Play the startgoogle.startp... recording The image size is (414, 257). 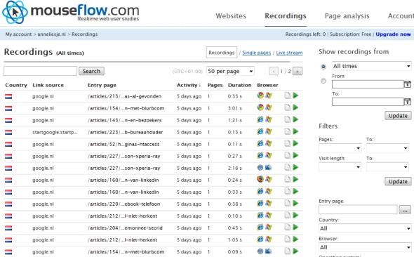click(295, 131)
